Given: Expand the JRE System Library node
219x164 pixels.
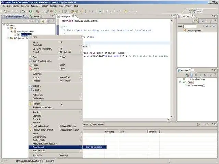Looking at the screenshot, I should click(x=8, y=38).
